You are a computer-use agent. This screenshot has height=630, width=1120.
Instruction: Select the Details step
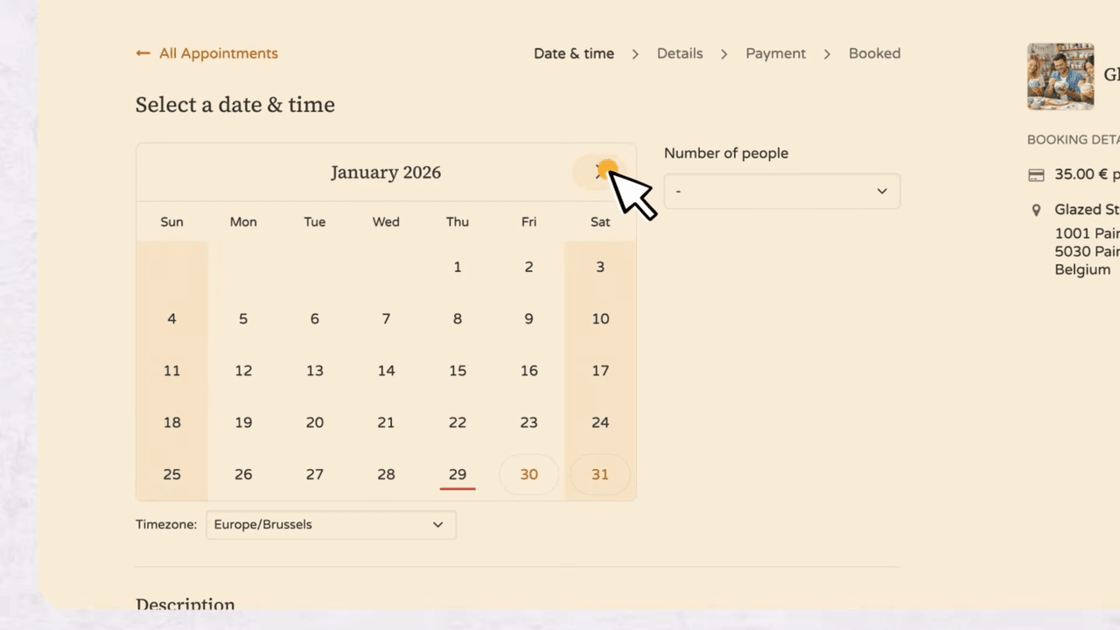(680, 53)
